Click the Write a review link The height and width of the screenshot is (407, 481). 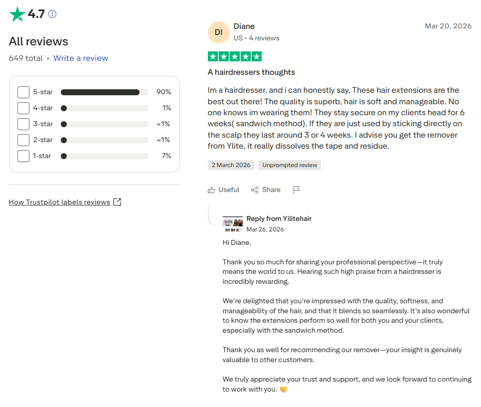click(x=81, y=58)
